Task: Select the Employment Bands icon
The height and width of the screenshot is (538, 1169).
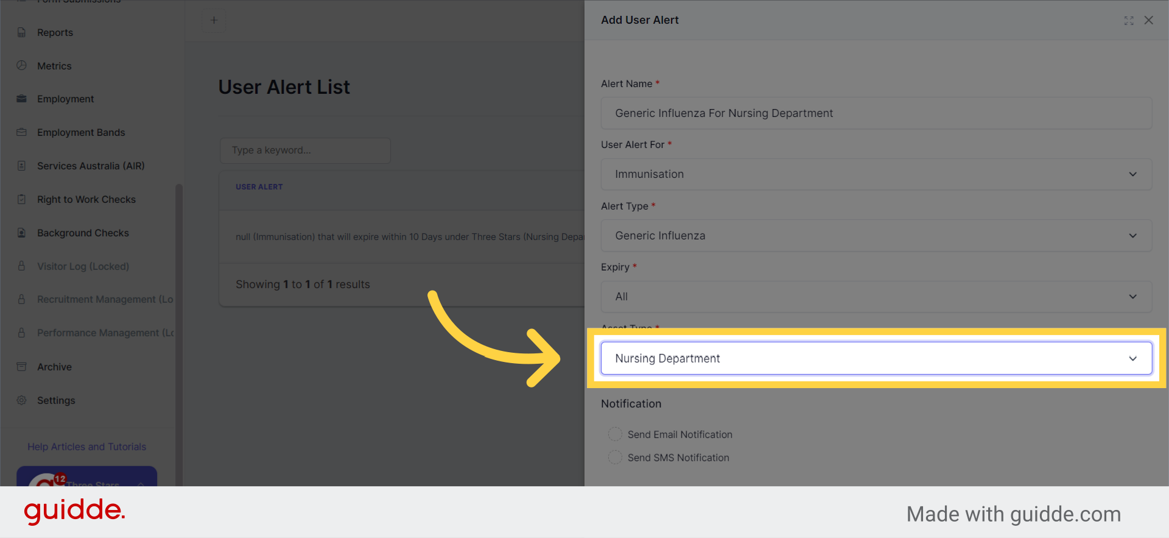Action: coord(21,132)
